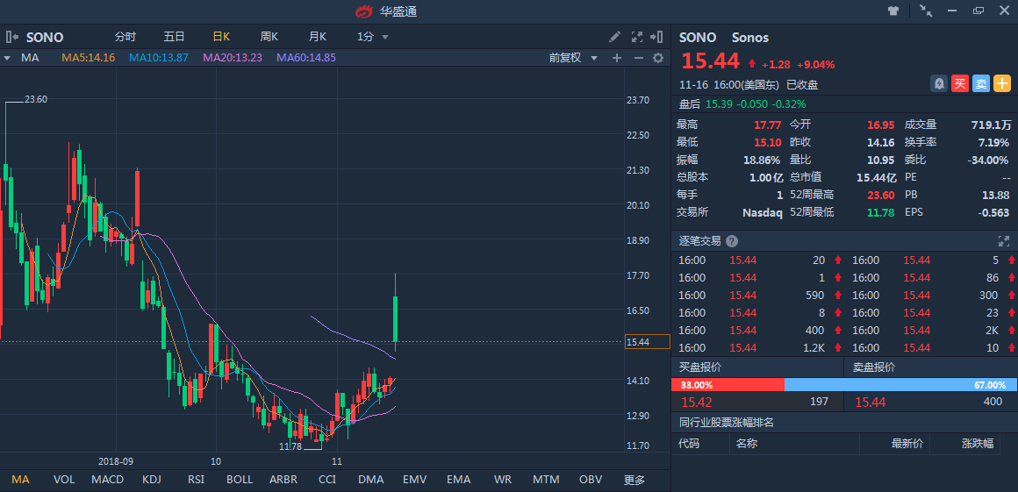1018x492 pixels.
Task: Select the 日K chart tab
Action: coord(221,37)
